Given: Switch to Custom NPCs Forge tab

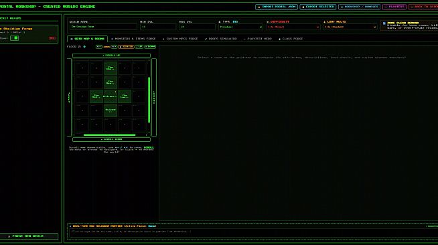Looking at the screenshot, I should (x=180, y=39).
